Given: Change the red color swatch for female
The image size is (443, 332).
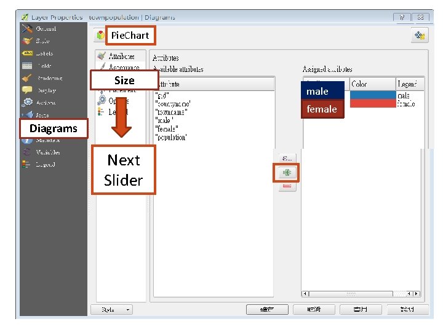Looking at the screenshot, I should 373,103.
